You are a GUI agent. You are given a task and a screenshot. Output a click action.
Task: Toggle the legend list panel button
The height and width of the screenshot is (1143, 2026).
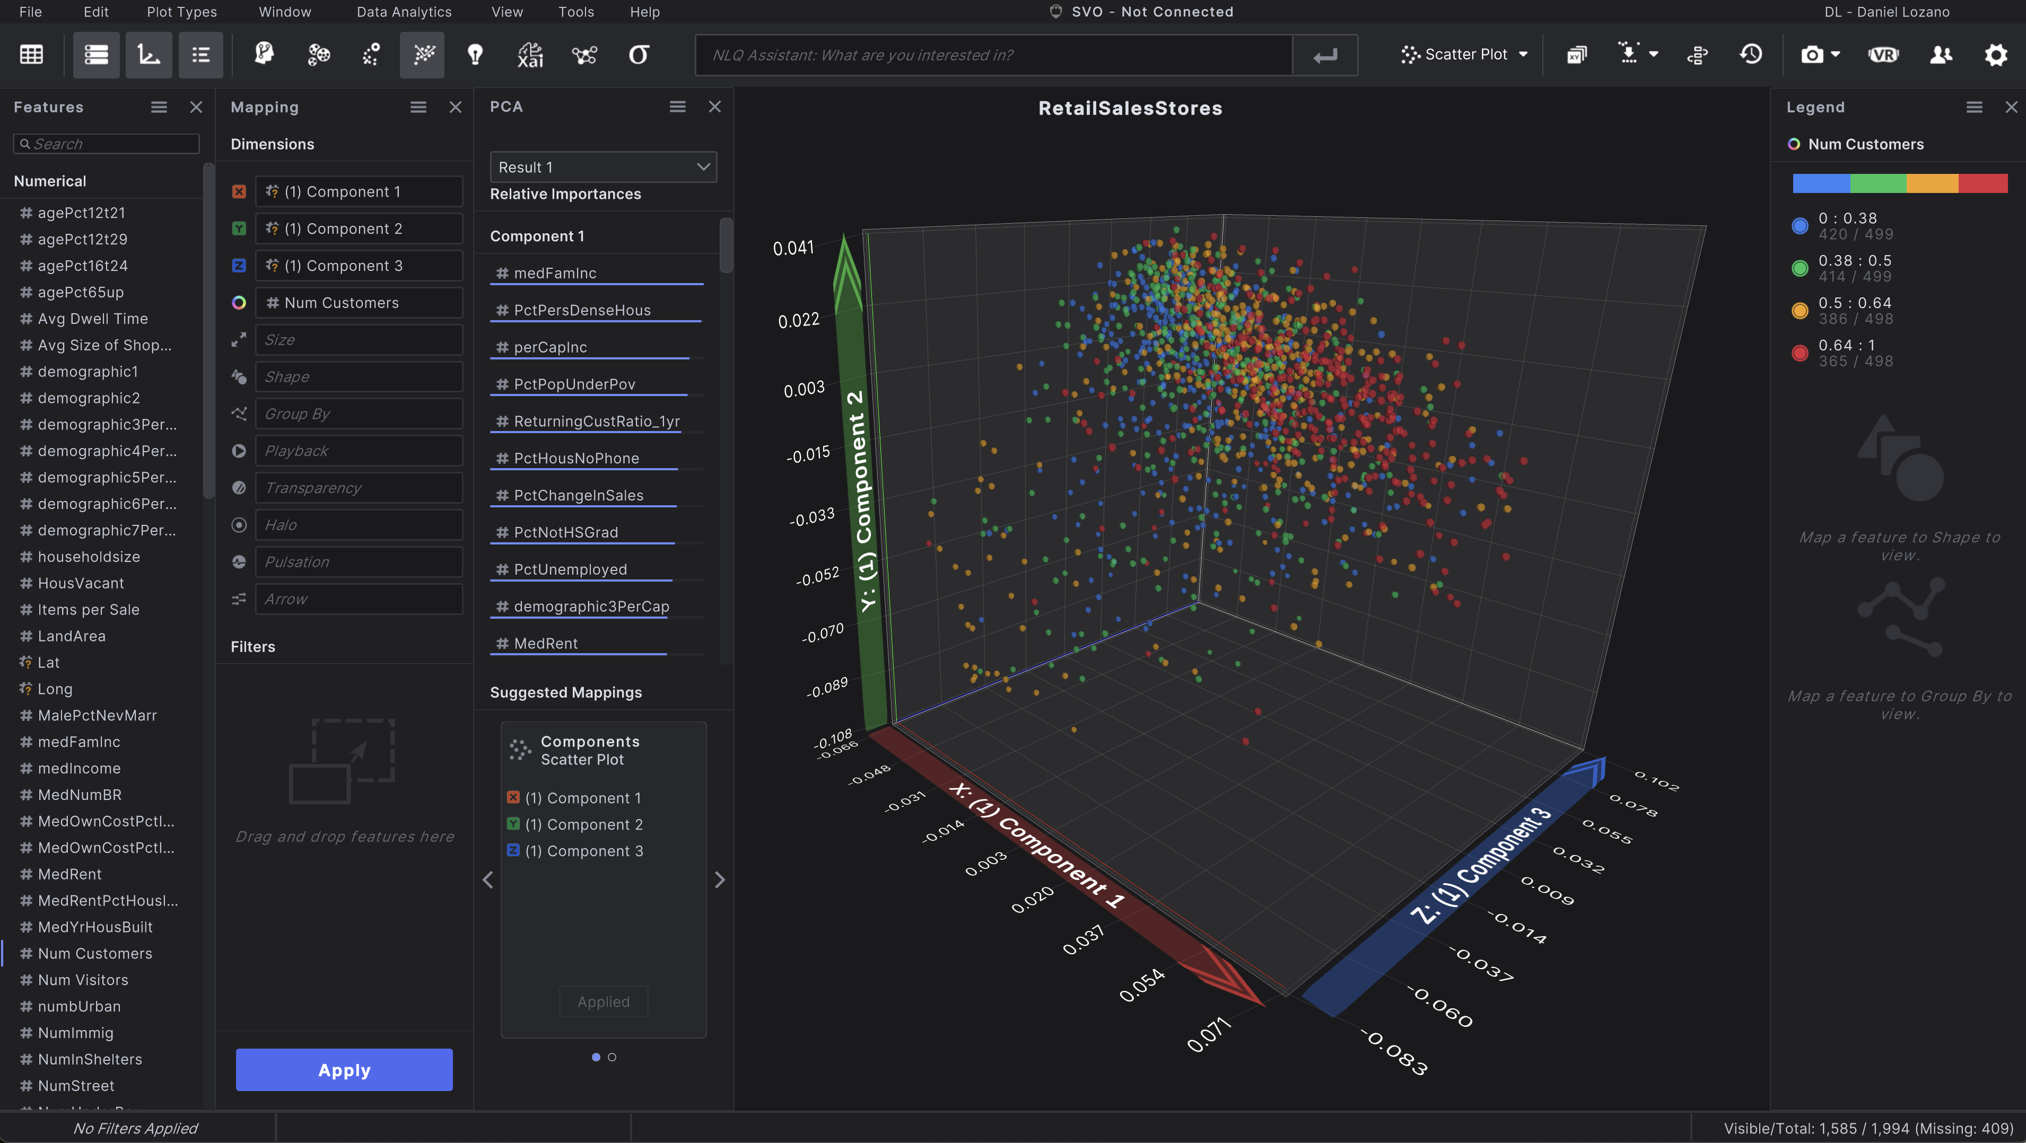(200, 55)
